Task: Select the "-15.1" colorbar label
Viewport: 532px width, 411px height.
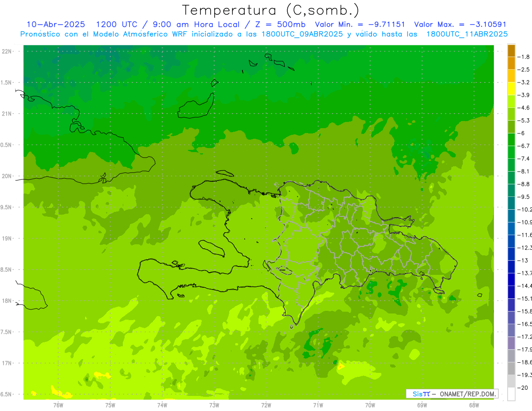Action: tap(525, 298)
